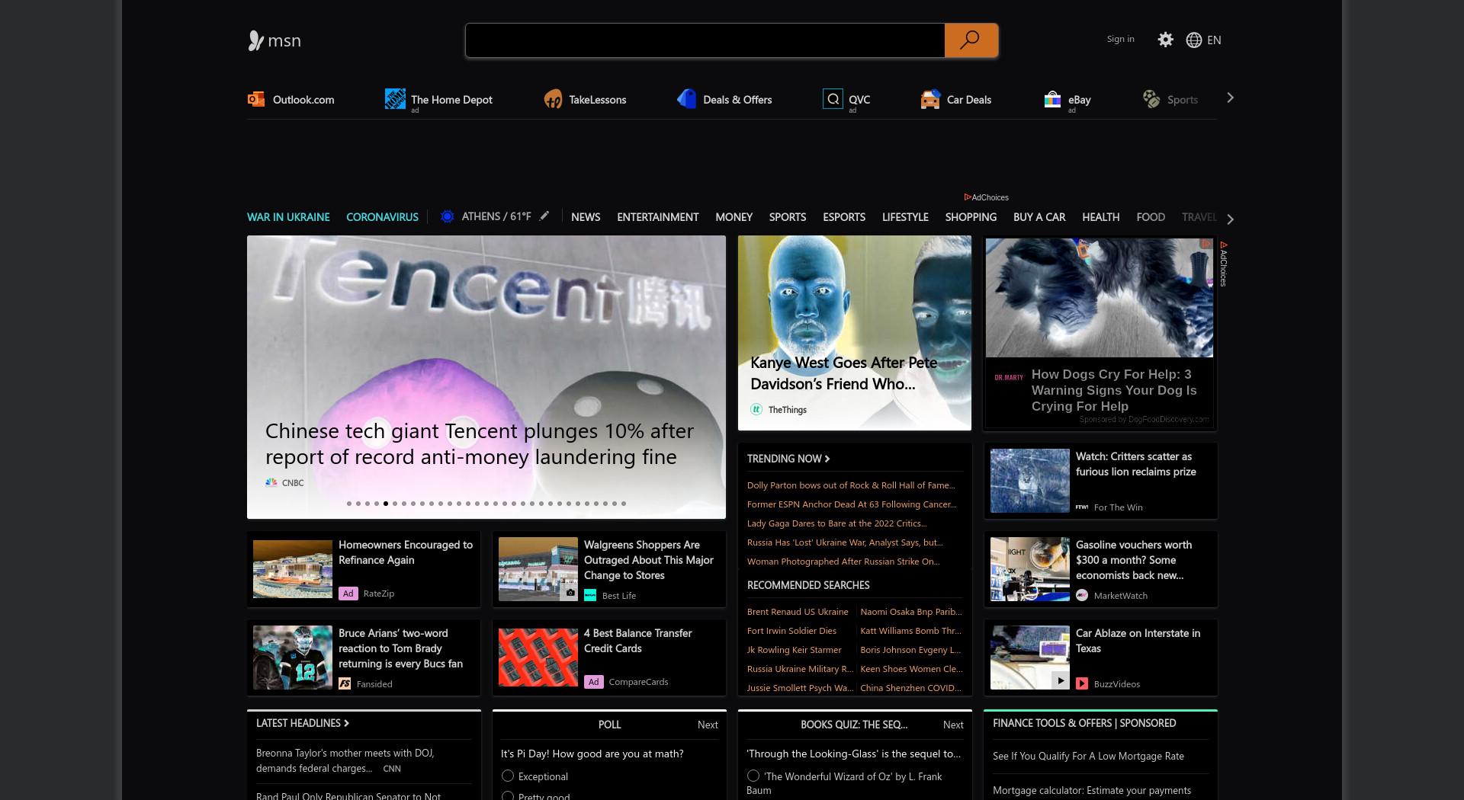The image size is (1464, 800).
Task: Open Critters scatter lion video story
Action: 1100,481
